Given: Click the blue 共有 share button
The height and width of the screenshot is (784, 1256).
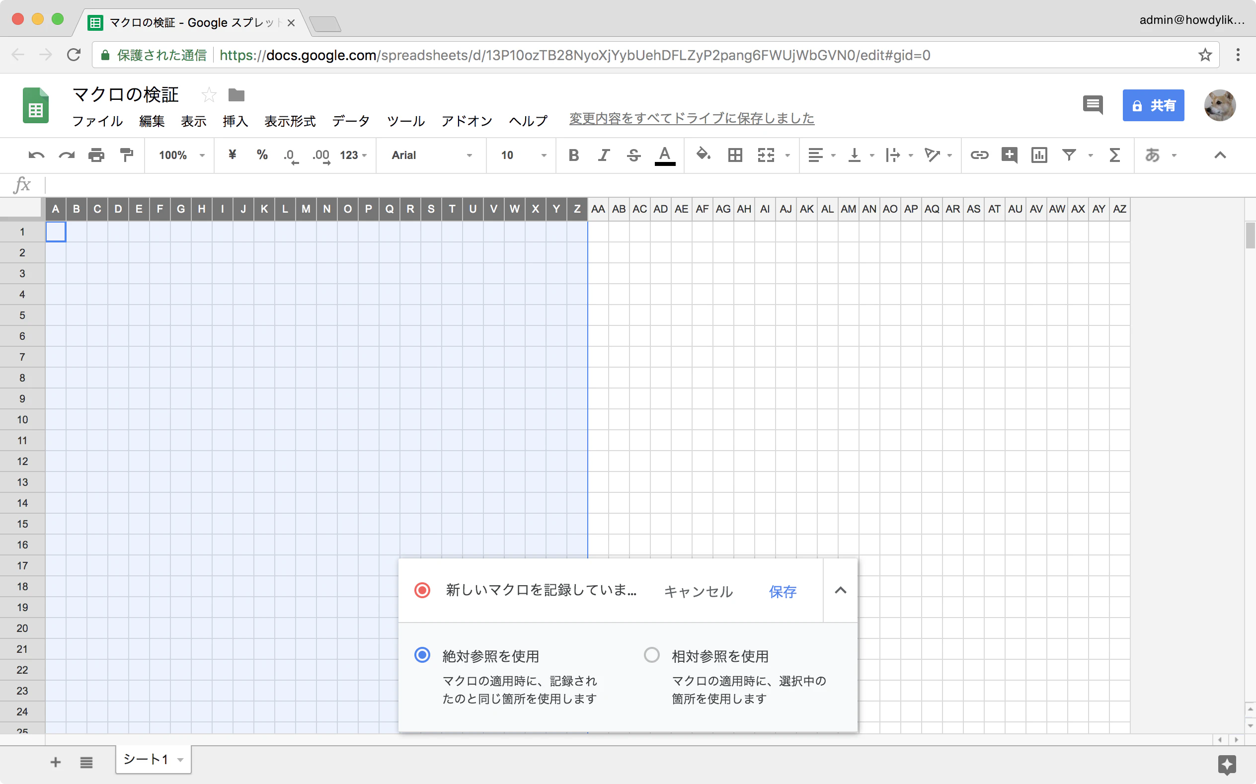Looking at the screenshot, I should point(1153,105).
